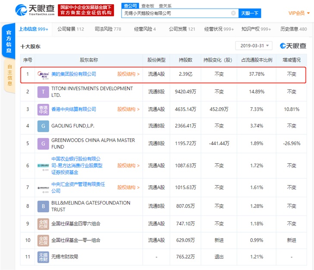314x270 pixels.
Task: Click the 无锡市财 shareholder logo icon
Action: tap(43, 257)
